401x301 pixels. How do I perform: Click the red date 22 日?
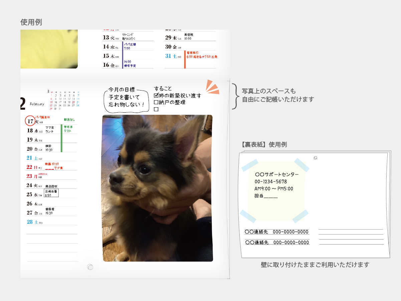(32, 167)
